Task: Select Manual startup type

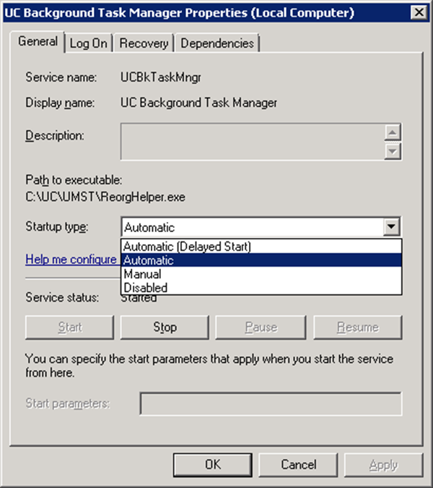Action: tap(142, 274)
